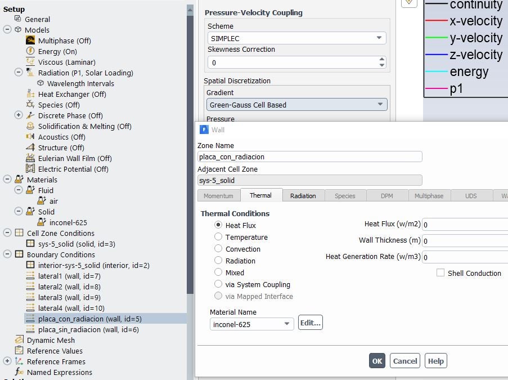Image resolution: width=508 pixels, height=380 pixels.
Task: Switch to the Radiation tab
Action: pyautogui.click(x=303, y=196)
